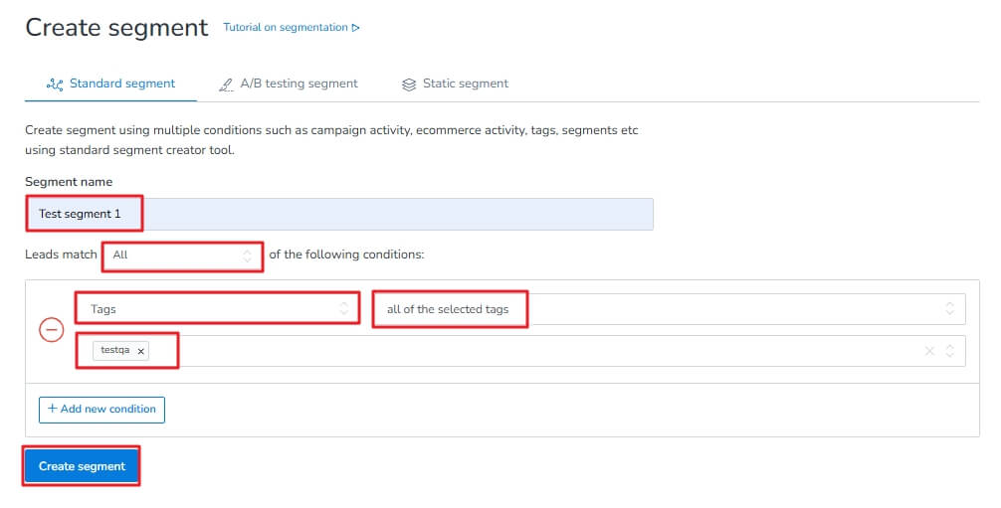Switch to the Static segment tab
The width and height of the screenshot is (1001, 508).
coord(465,84)
